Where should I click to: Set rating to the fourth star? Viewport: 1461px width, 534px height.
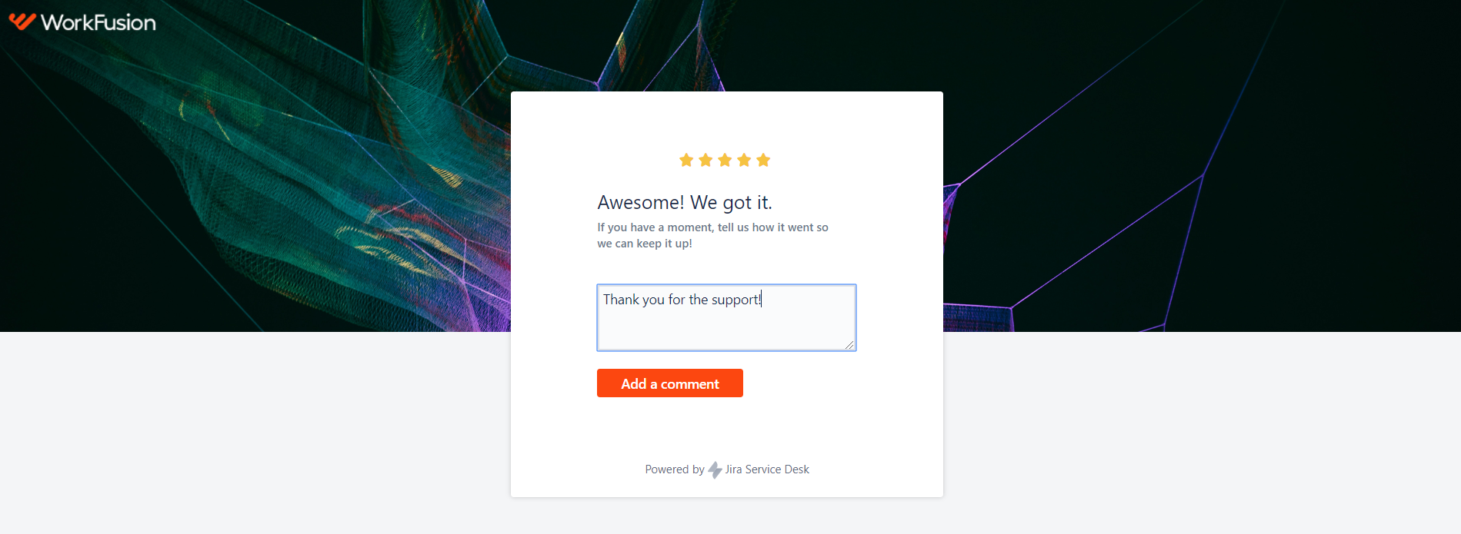[744, 160]
